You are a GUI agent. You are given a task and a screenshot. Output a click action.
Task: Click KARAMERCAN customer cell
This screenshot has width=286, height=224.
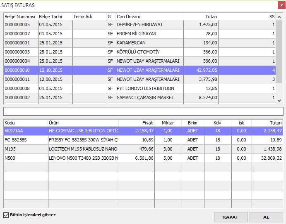tap(149, 43)
